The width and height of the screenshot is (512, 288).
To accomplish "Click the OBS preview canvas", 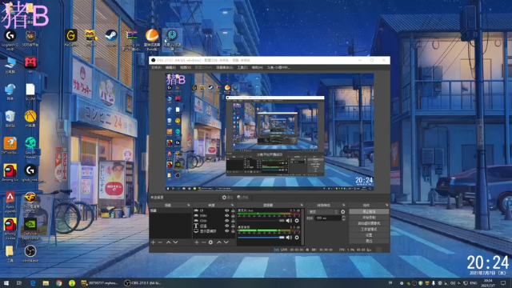I will pyautogui.click(x=270, y=132).
